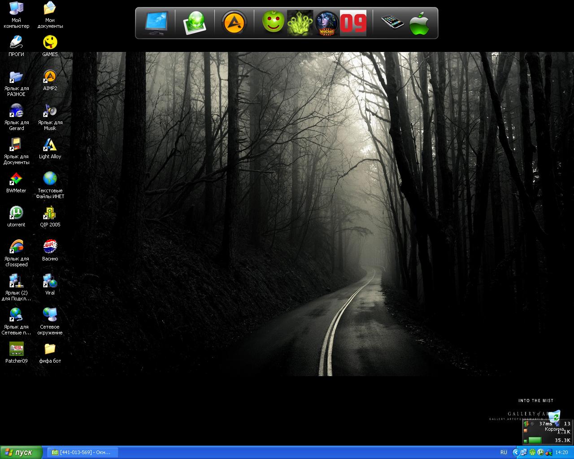Select the AIMP2 desktop shortcut

(50, 81)
